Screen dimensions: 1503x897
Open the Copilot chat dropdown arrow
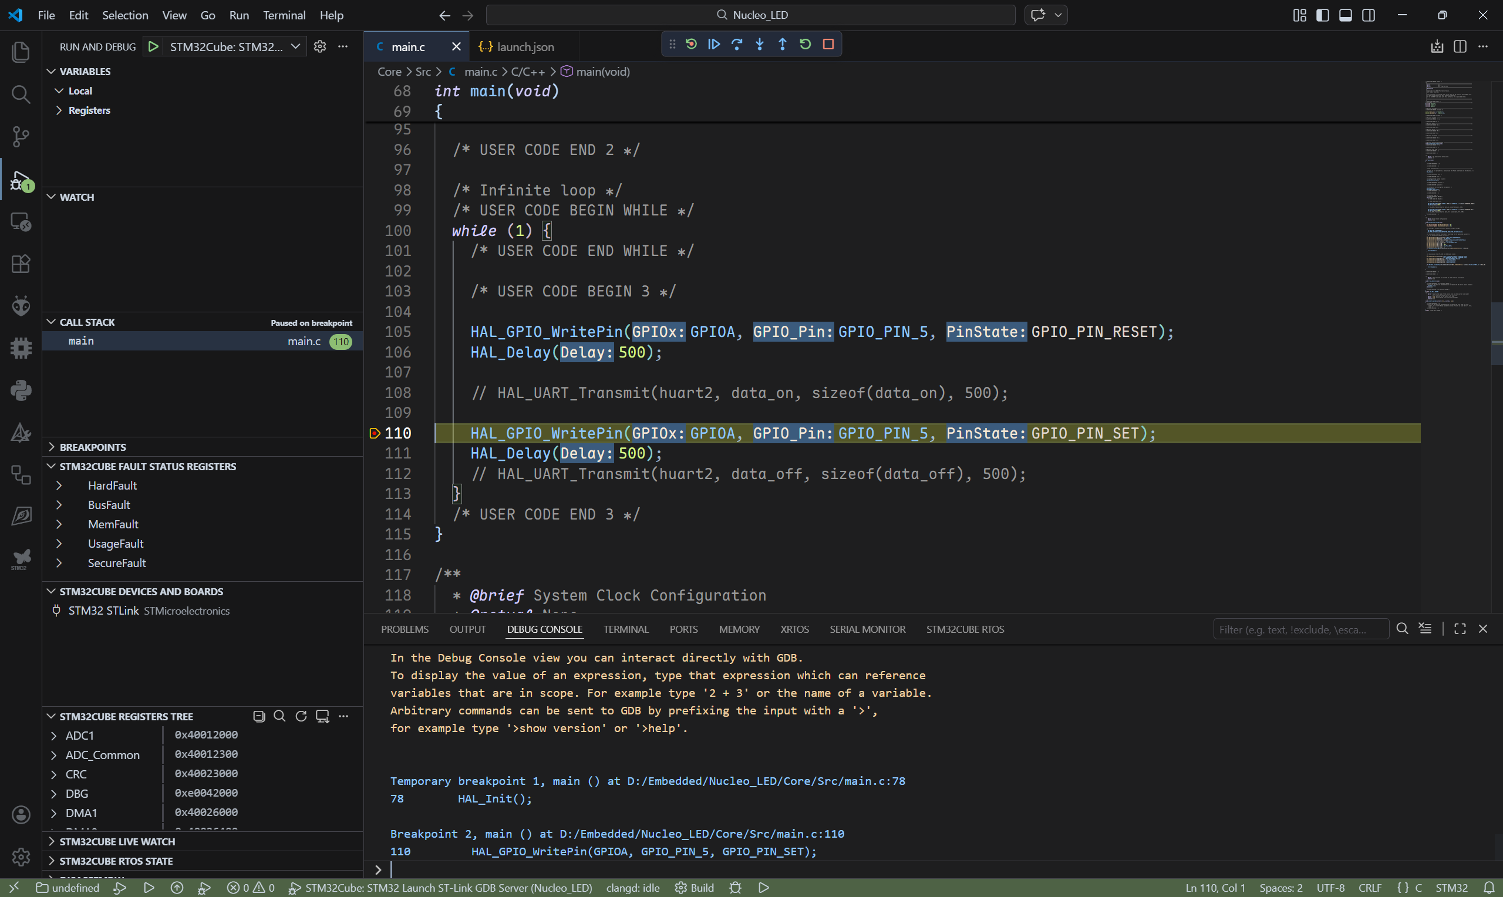(1058, 15)
